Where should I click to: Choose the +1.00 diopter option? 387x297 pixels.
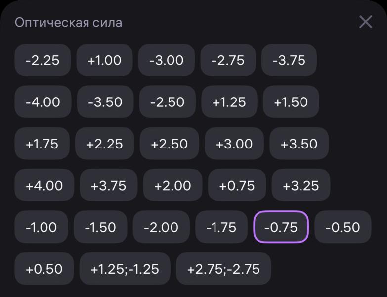pos(104,60)
